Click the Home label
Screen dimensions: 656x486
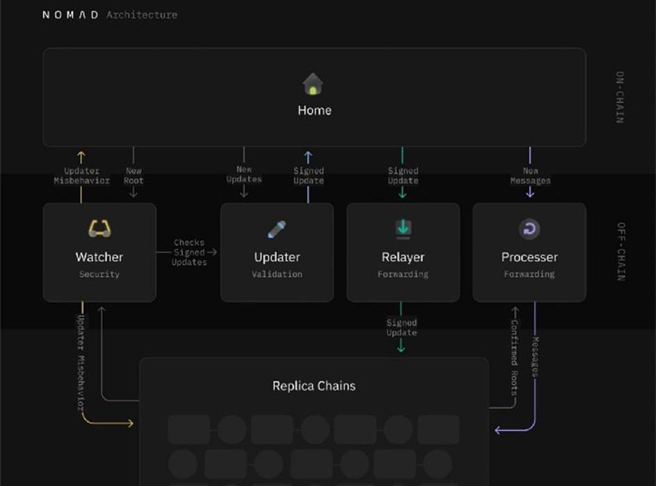[x=314, y=111]
